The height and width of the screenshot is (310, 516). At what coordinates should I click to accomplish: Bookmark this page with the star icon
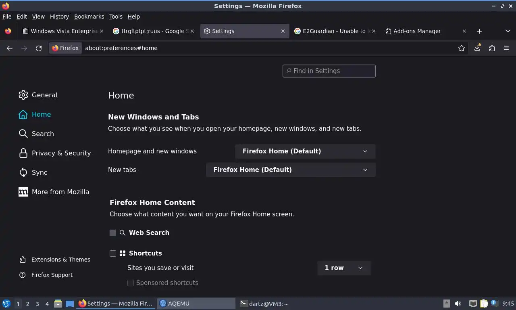[462, 48]
